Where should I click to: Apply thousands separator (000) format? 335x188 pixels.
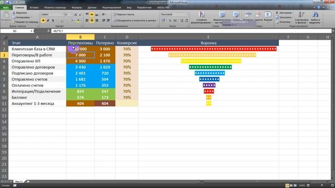coord(175,20)
